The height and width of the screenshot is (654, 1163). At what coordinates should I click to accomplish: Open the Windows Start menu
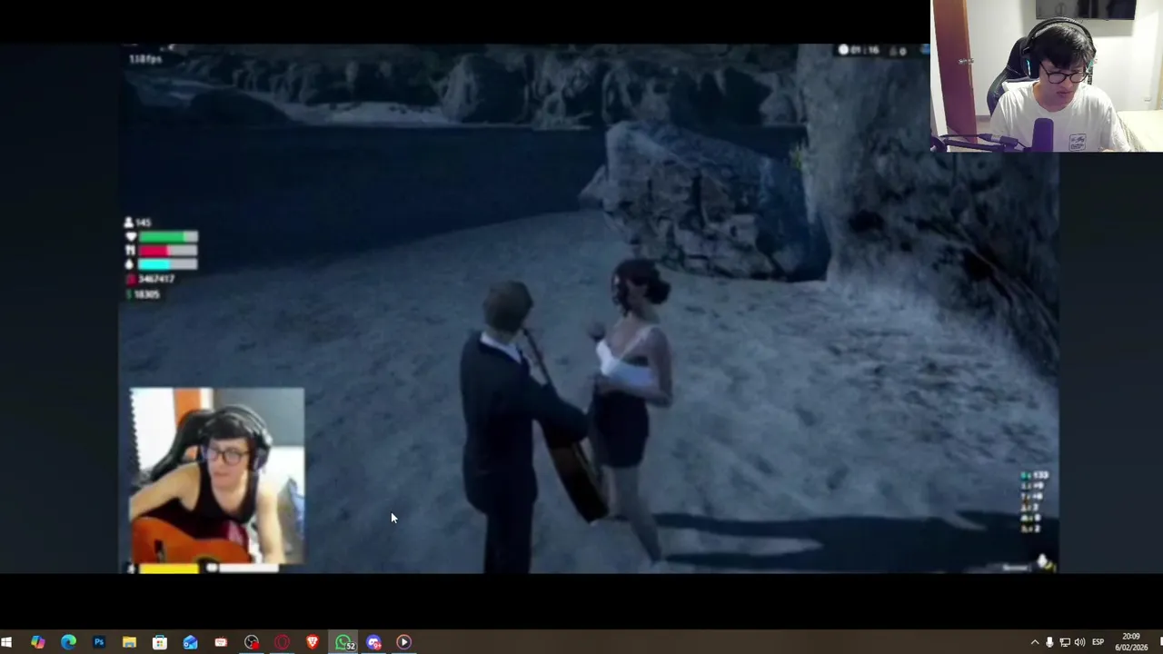[7, 642]
